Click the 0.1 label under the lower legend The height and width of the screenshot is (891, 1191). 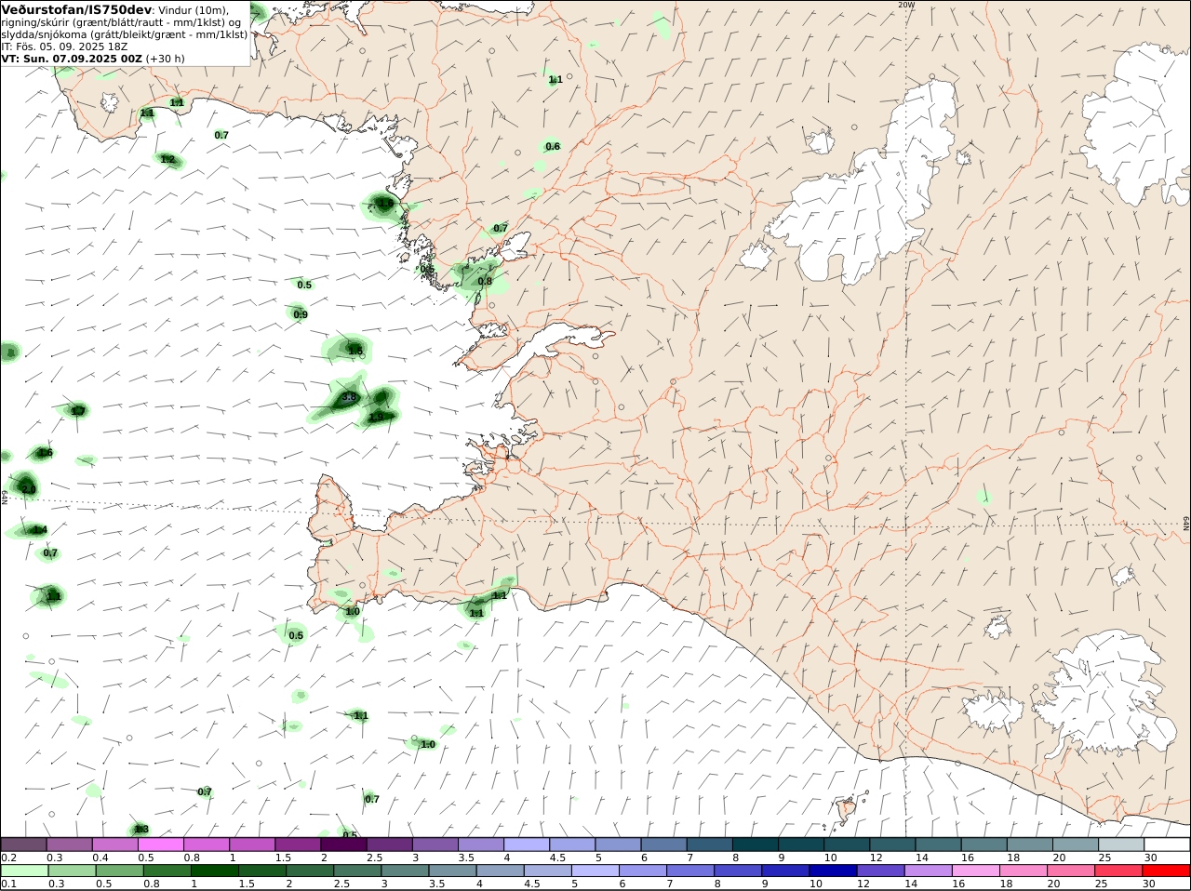8,884
